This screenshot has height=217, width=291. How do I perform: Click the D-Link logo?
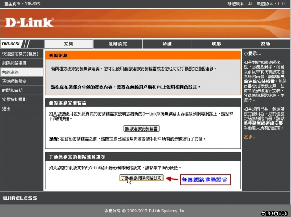29,23
